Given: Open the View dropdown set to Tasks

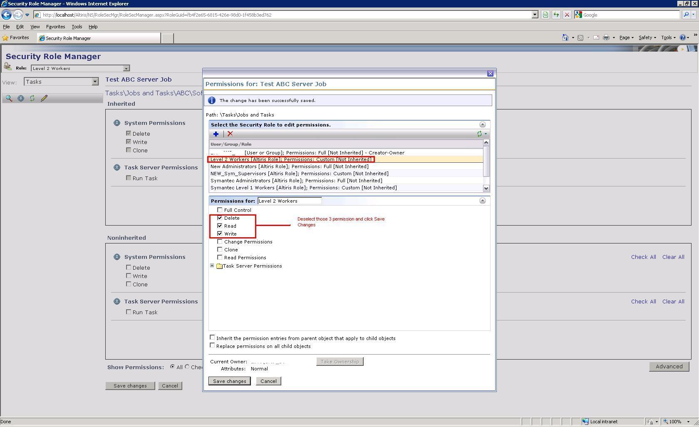Looking at the screenshot, I should pos(95,82).
